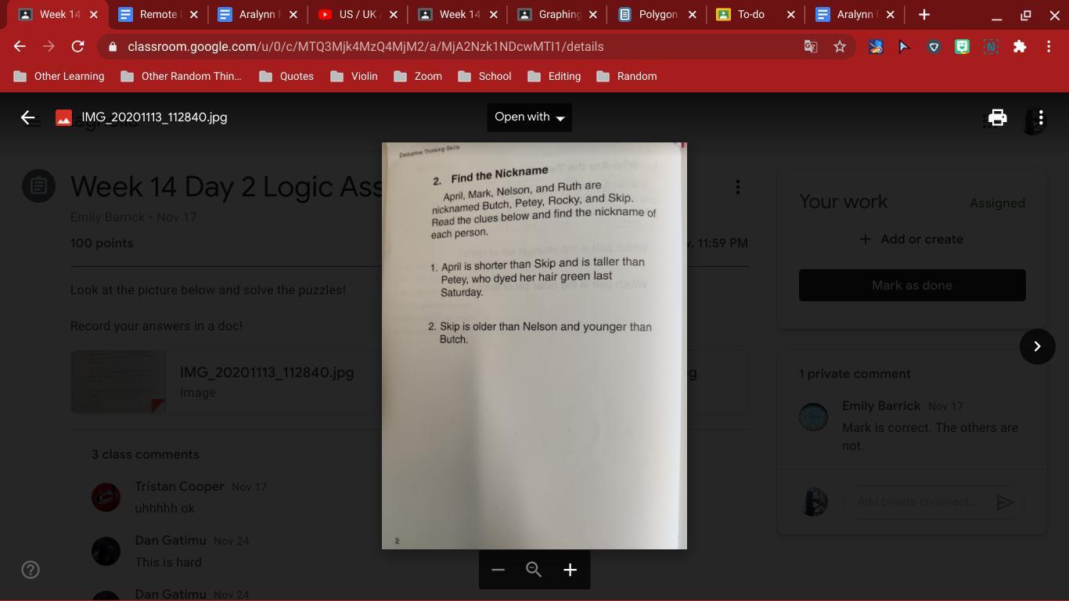
Task: Switch to the To-do tab
Action: (750, 14)
